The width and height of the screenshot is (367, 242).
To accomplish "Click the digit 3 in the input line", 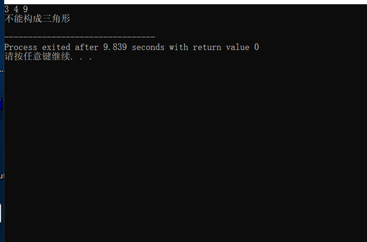I will click(7, 9).
